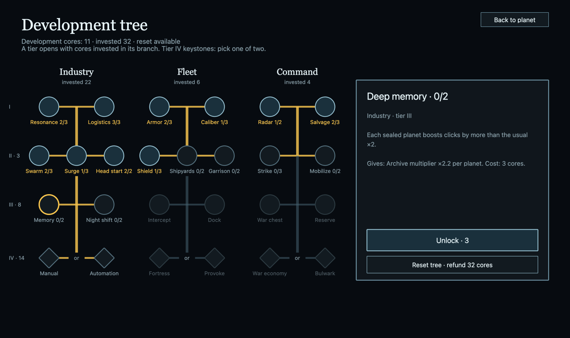The width and height of the screenshot is (570, 338).
Task: Click the Garrison 0/2 node circle
Action: [x=224, y=156]
